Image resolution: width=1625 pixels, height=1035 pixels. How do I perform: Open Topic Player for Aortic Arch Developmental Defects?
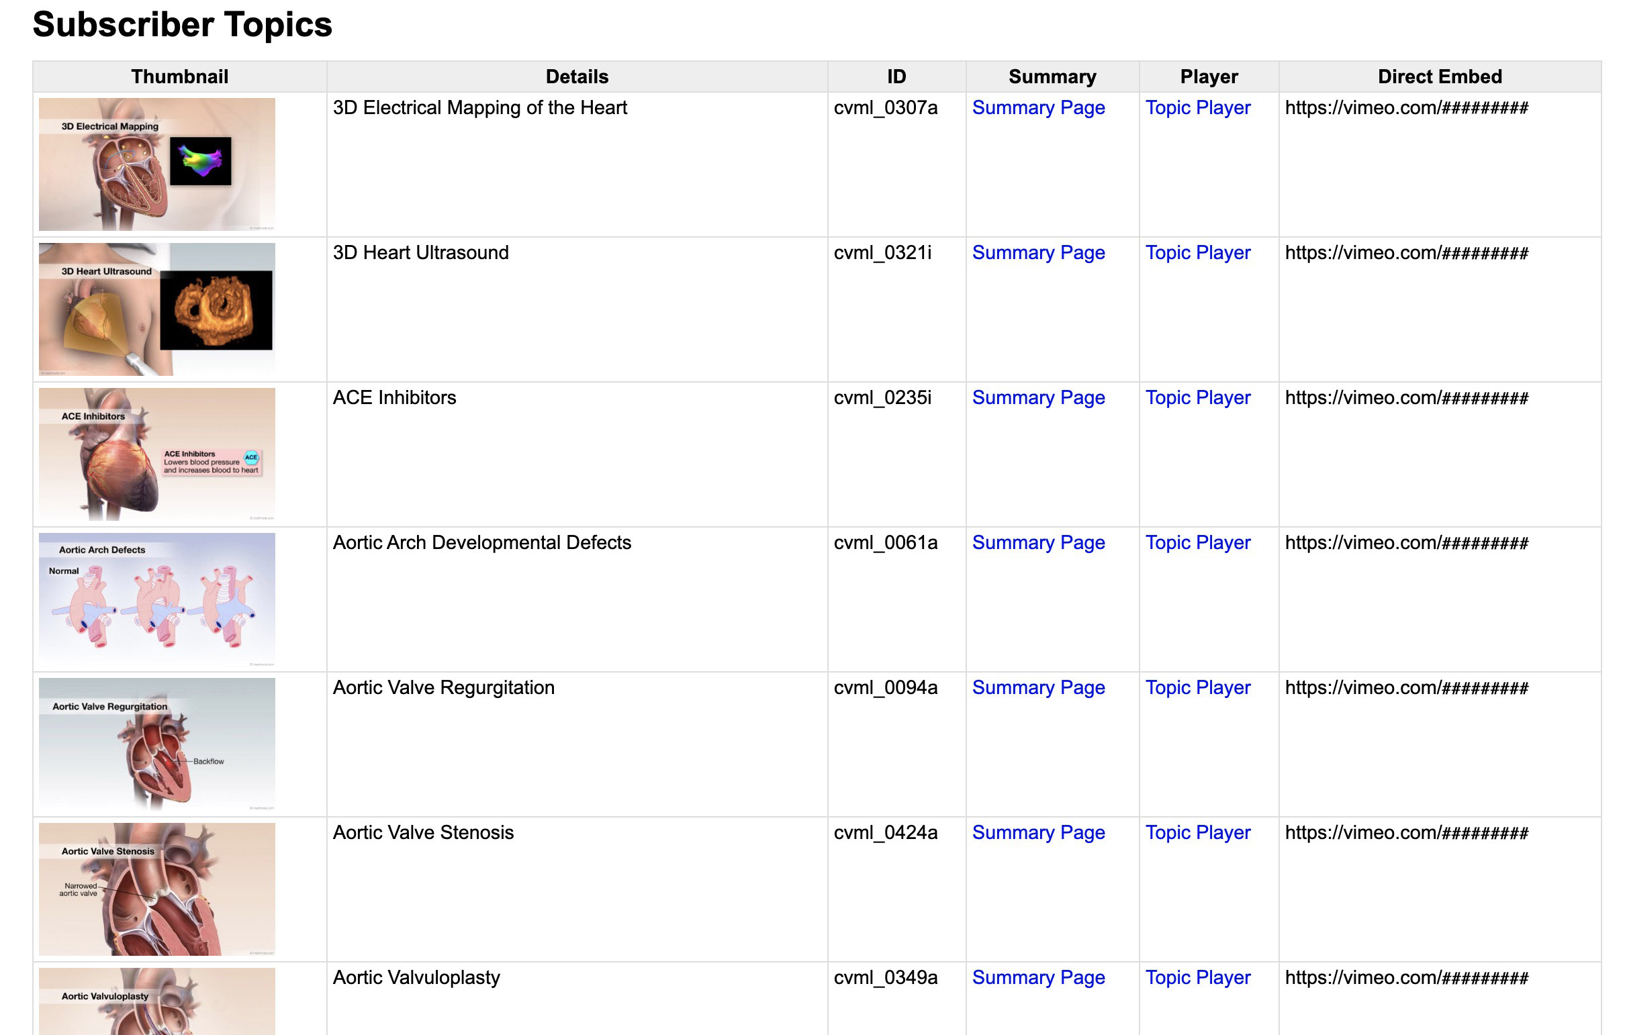click(1198, 543)
